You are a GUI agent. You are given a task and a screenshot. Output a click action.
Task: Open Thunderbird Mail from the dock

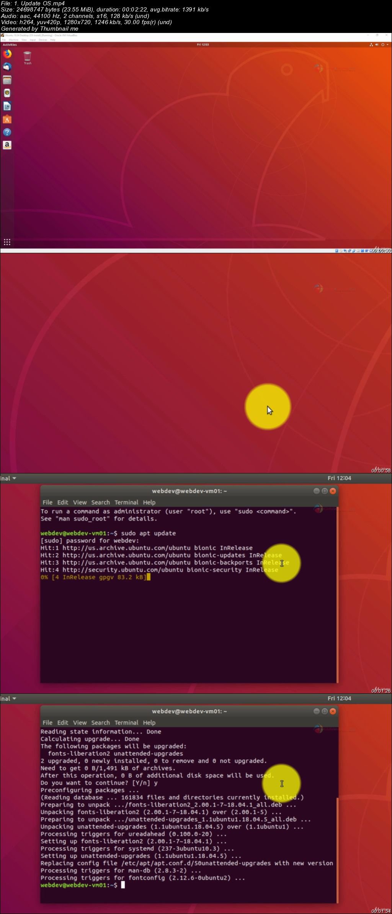coord(7,67)
